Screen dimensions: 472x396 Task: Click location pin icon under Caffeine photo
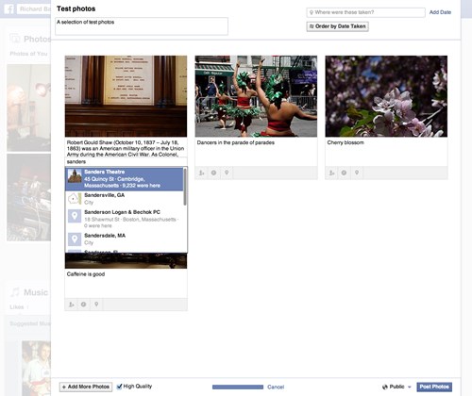coord(96,304)
